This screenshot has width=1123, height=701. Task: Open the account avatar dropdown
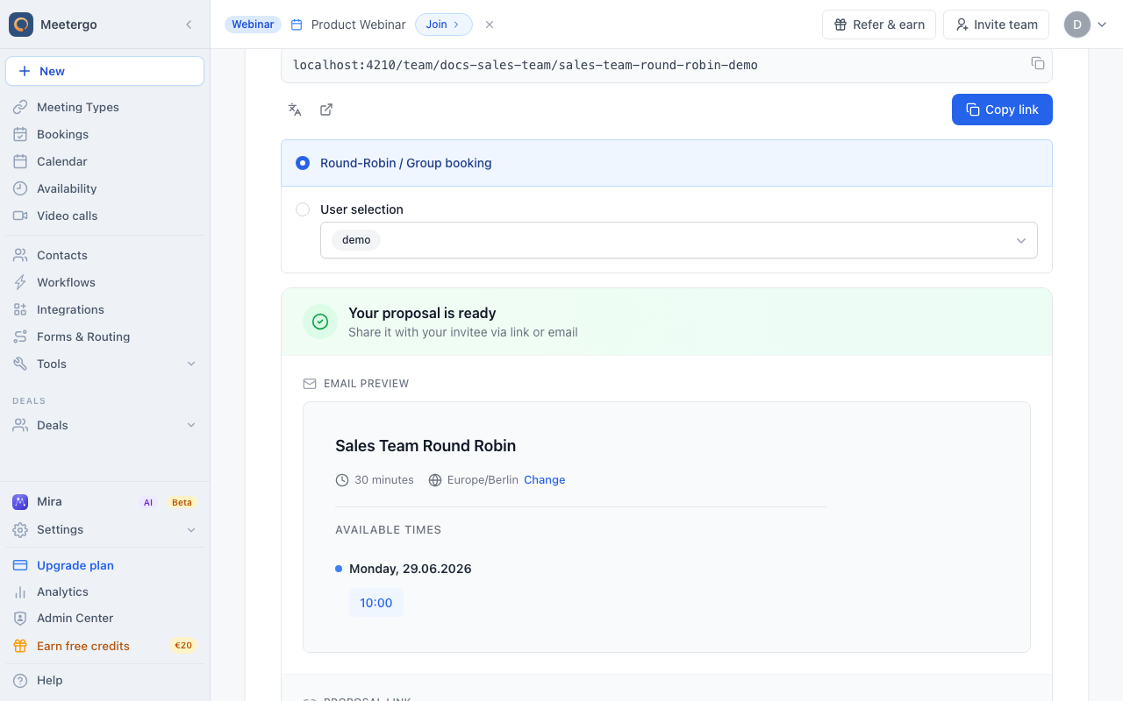click(x=1085, y=25)
